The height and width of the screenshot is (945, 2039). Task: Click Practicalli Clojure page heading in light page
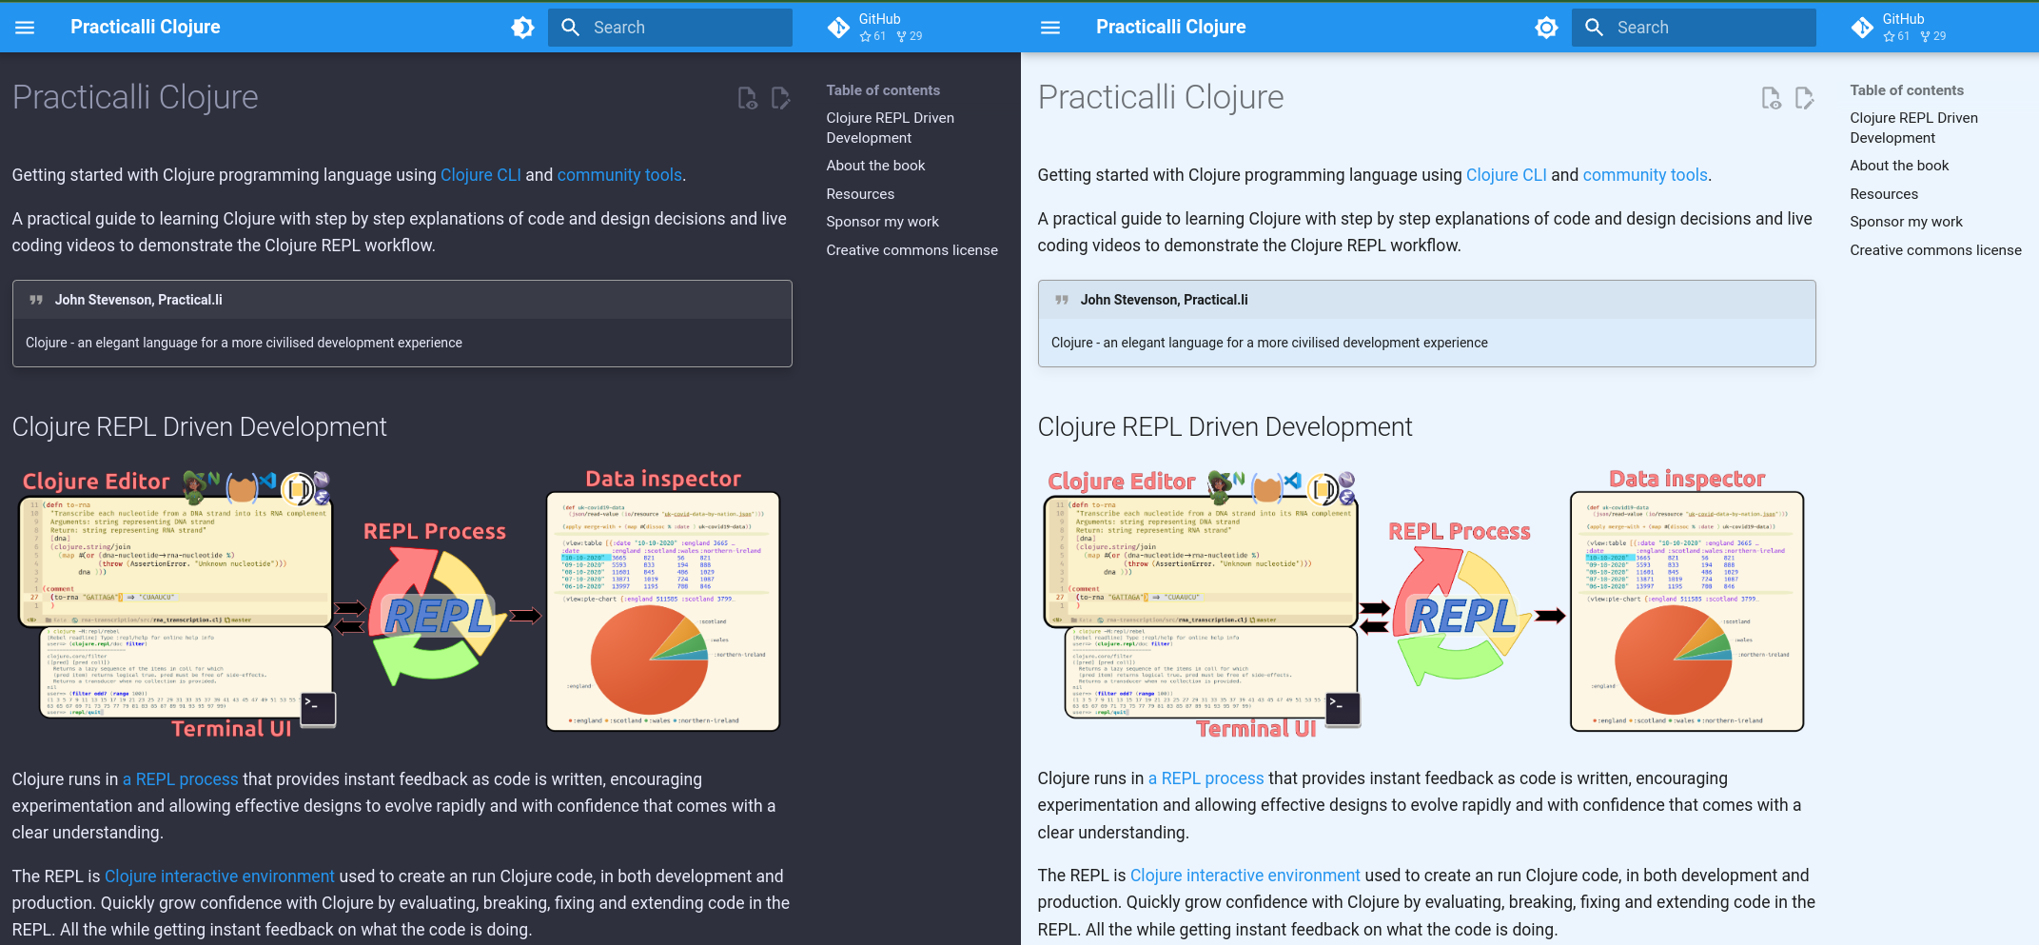point(1161,97)
